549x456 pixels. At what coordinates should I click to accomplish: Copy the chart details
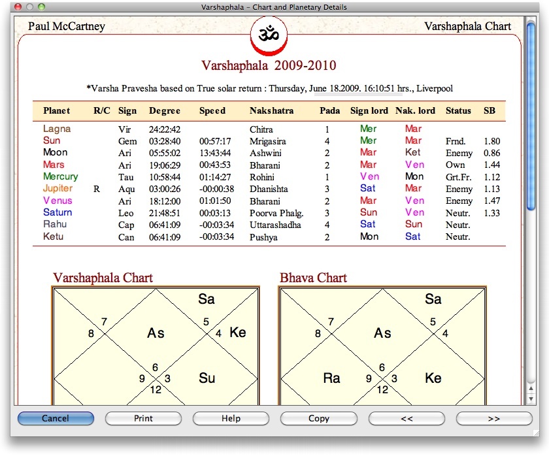coord(318,418)
